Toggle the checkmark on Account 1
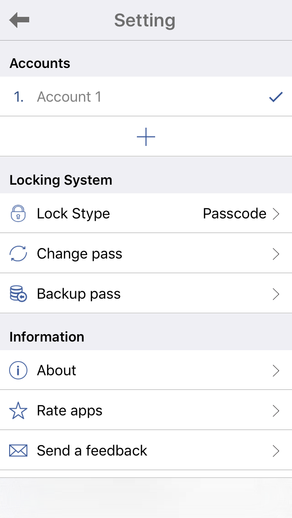 pos(276,97)
